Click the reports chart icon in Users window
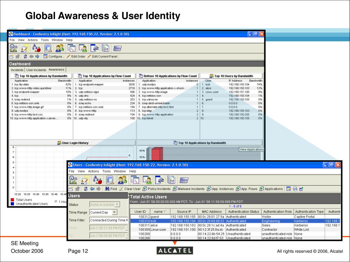 click(x=172, y=180)
